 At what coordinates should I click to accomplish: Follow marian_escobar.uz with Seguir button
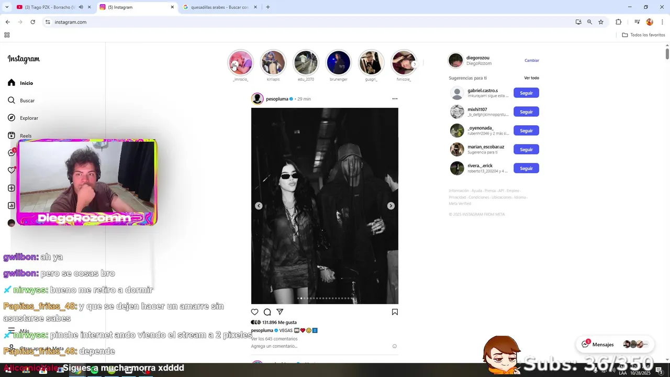pos(526,149)
